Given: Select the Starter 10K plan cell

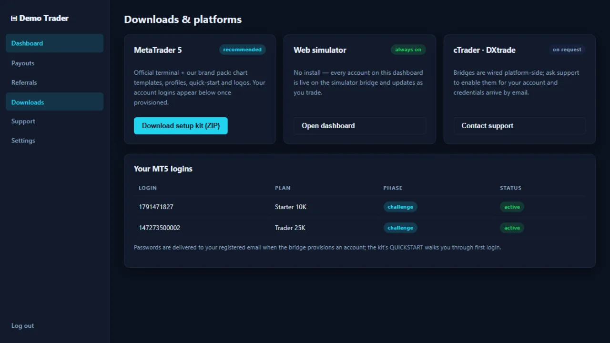Looking at the screenshot, I should coord(291,207).
